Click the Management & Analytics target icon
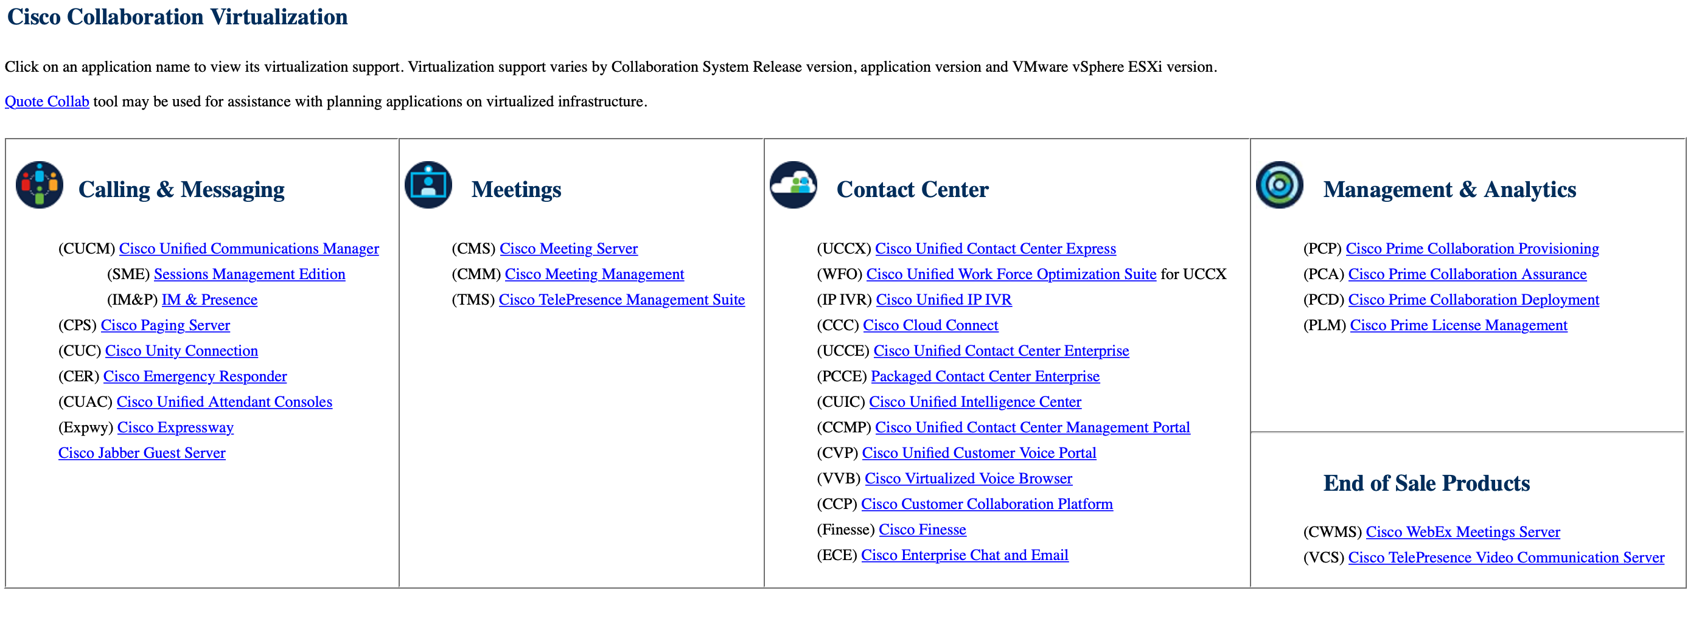Viewport: 1699px width, 630px height. click(x=1280, y=185)
